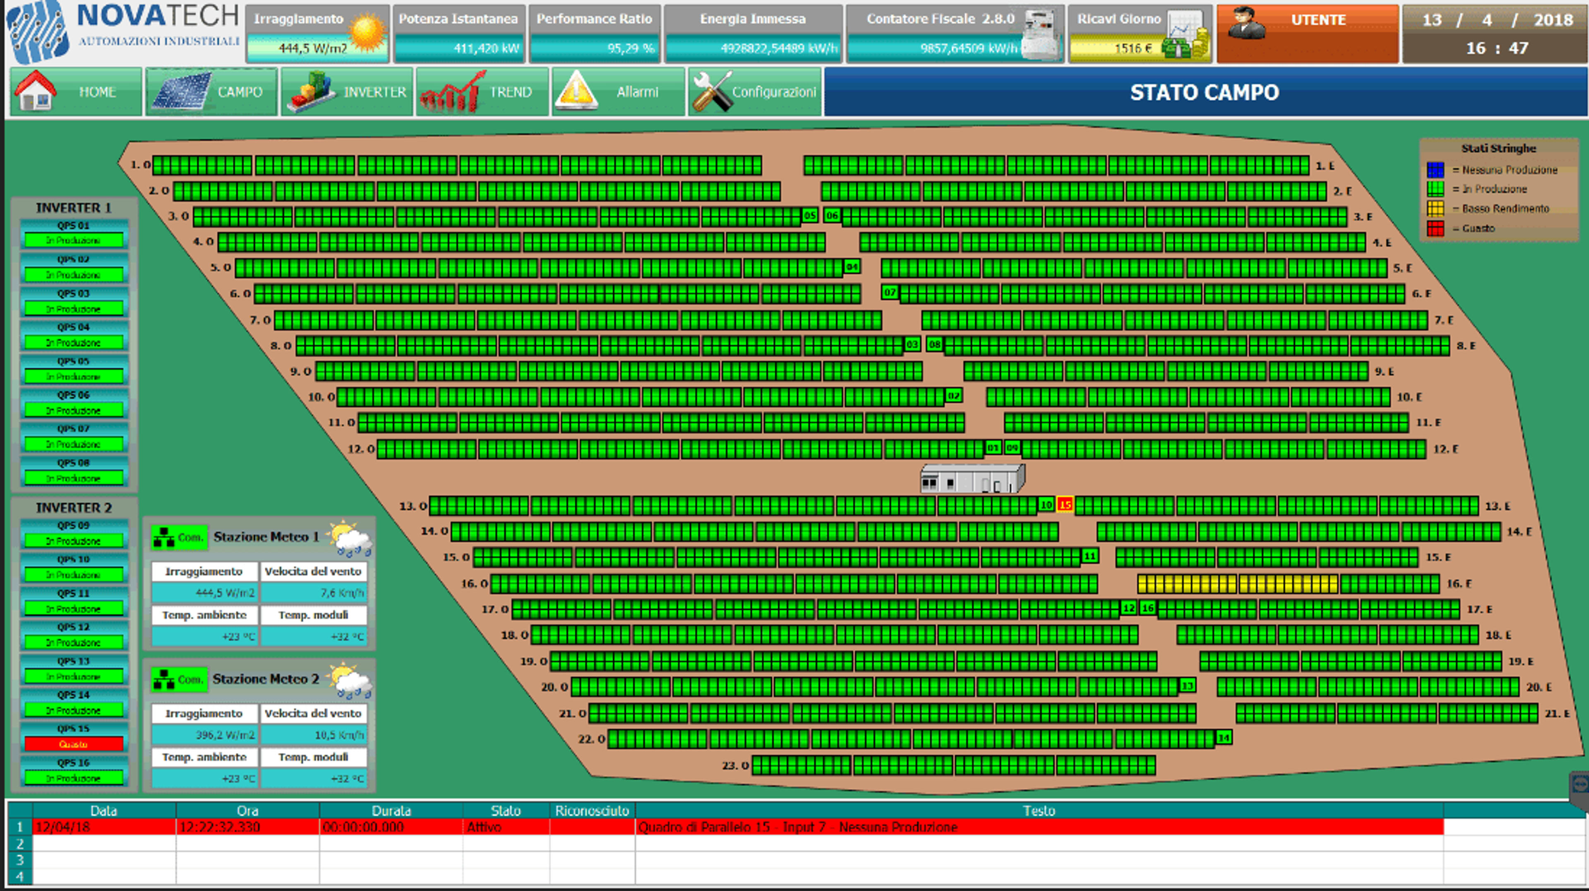Select the active alarm row 1
1589x891 pixels.
pyautogui.click(x=725, y=827)
